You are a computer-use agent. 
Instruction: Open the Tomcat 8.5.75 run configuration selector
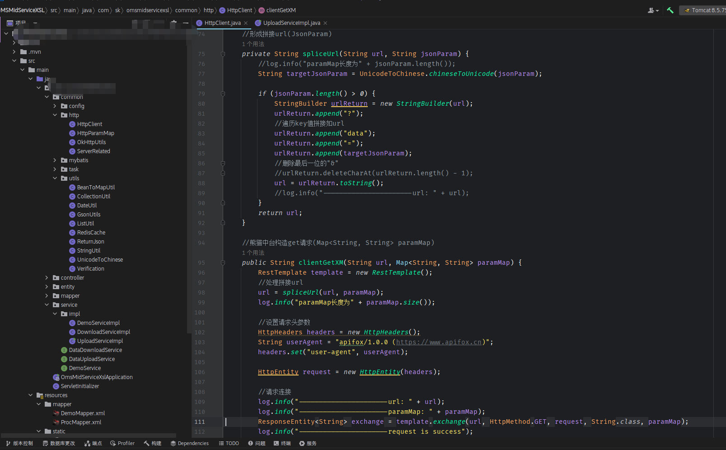[x=704, y=10]
